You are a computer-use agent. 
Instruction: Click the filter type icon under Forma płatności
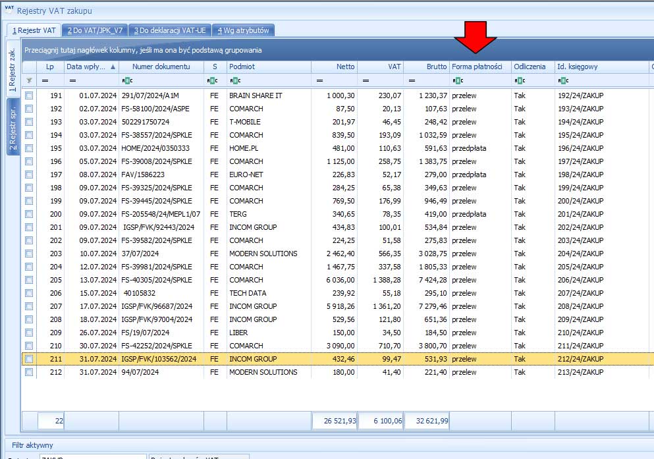click(x=458, y=80)
